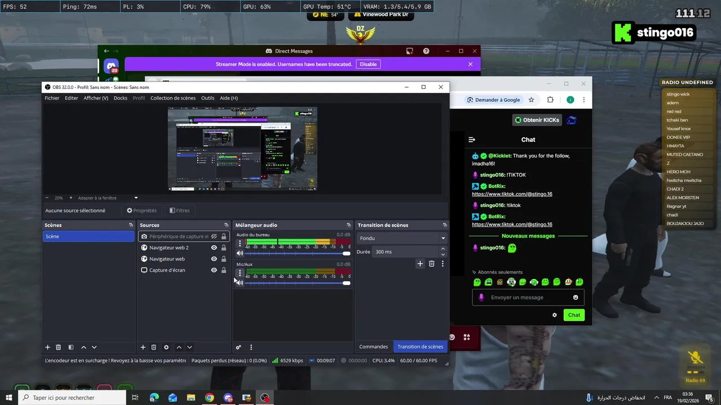The width and height of the screenshot is (721, 405).
Task: Zoom out preview with minus button
Action: (47, 198)
